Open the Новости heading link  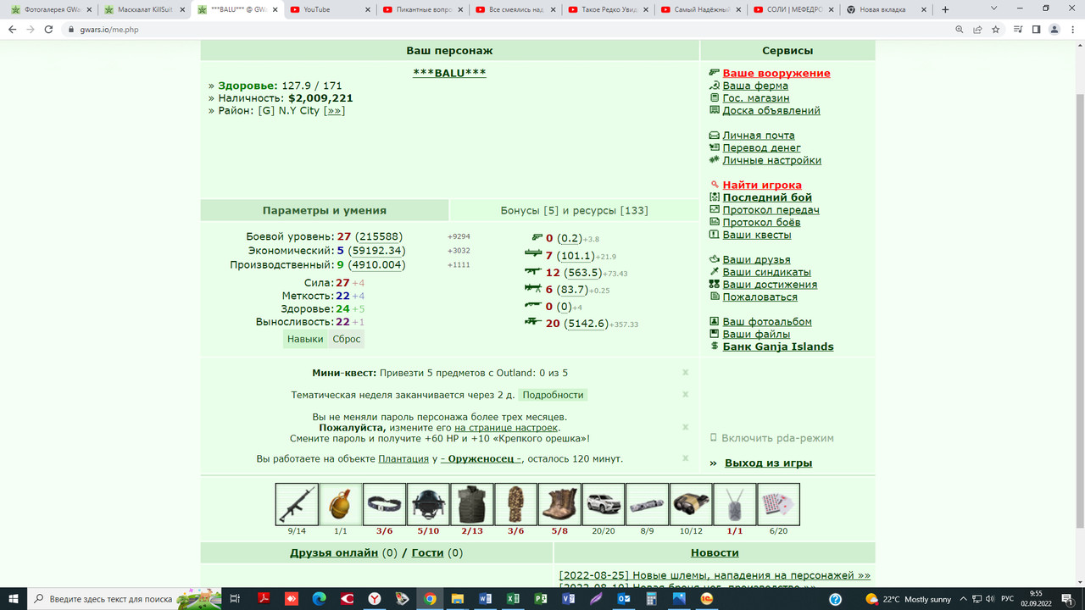click(715, 553)
